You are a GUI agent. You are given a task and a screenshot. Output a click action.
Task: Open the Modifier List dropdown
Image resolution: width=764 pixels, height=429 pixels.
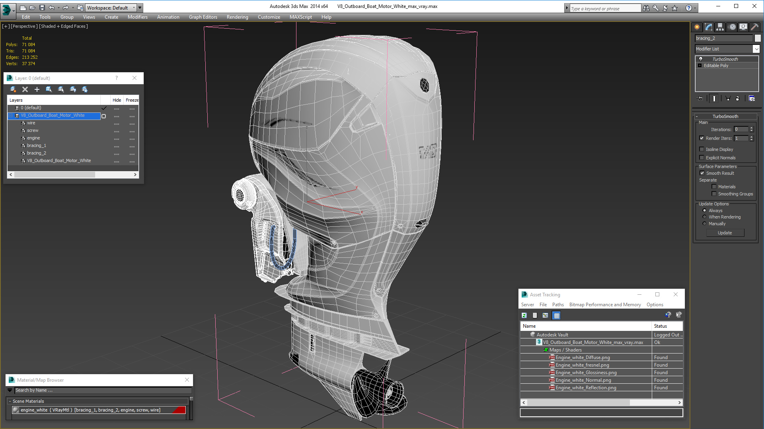[756, 49]
